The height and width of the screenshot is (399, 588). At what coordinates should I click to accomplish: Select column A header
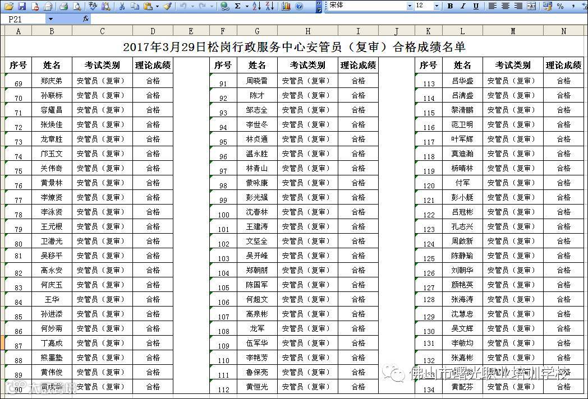click(19, 31)
